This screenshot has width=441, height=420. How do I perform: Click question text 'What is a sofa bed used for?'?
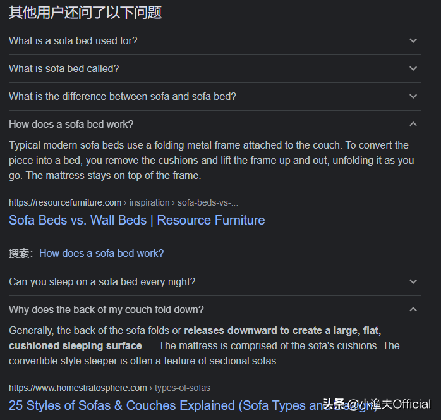click(x=73, y=41)
